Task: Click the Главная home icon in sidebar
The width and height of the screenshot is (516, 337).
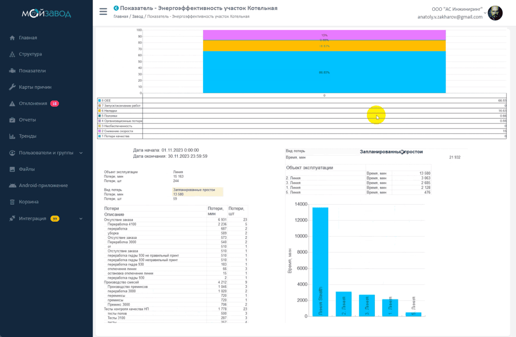Action: pyautogui.click(x=12, y=38)
